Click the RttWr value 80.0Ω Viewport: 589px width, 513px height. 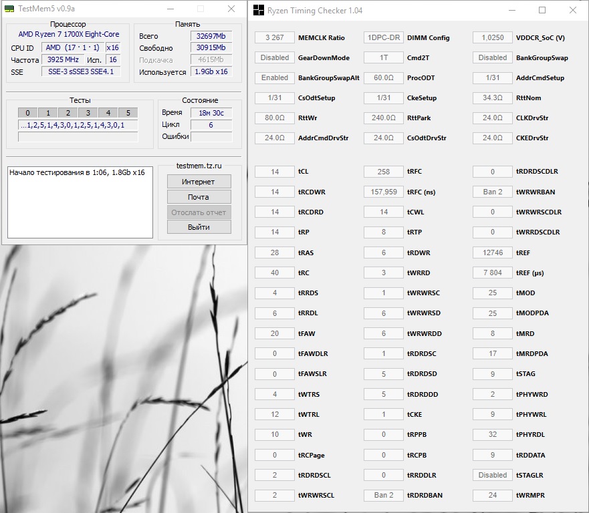[275, 118]
